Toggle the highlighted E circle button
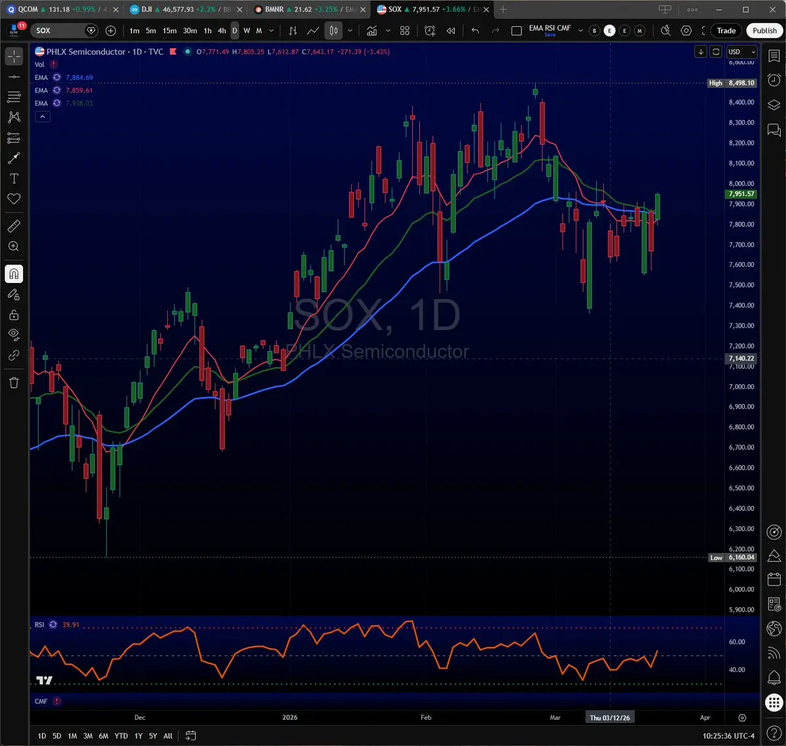Viewport: 786px width, 746px height. (609, 31)
